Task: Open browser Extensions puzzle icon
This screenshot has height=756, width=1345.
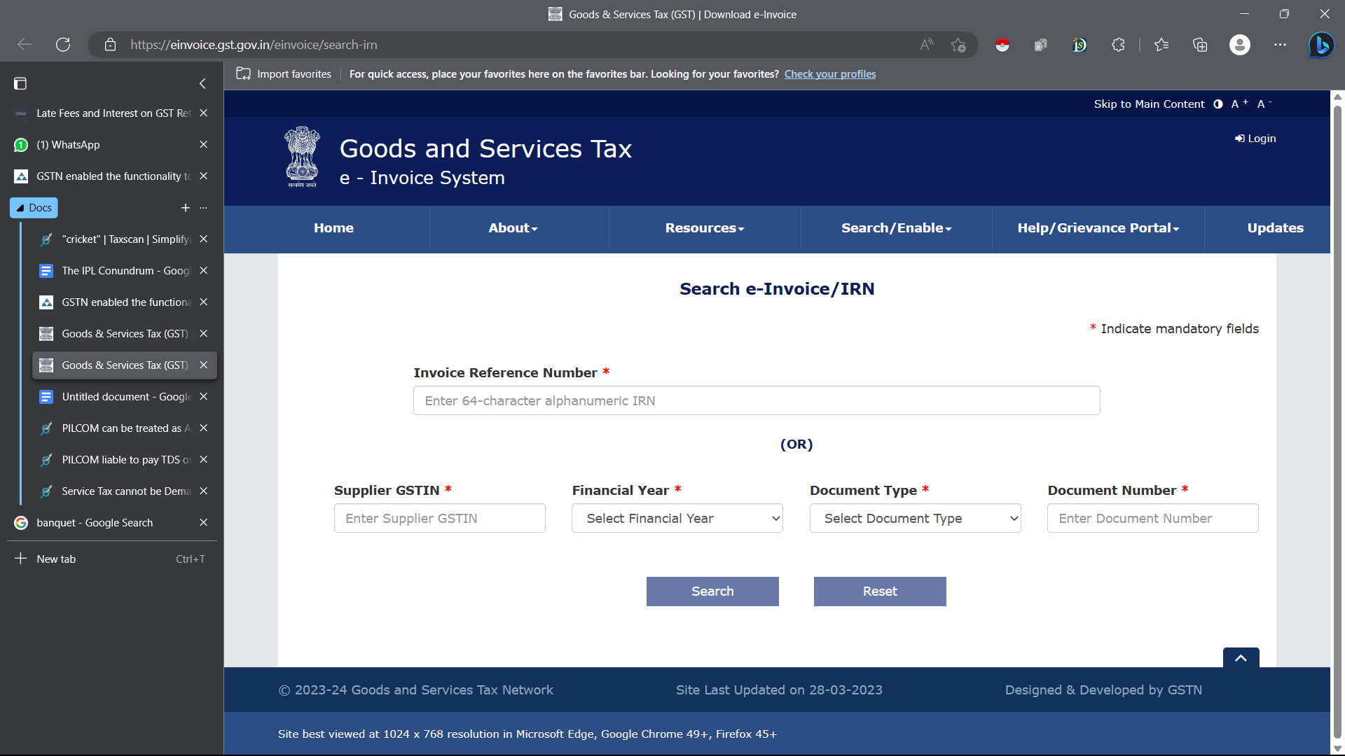Action: (1118, 45)
